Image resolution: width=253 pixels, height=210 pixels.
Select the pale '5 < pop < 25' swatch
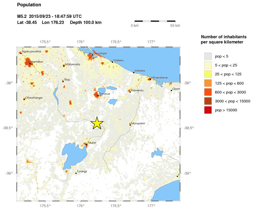(x=208, y=65)
